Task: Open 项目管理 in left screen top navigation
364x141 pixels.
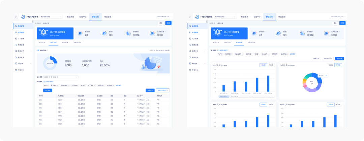Action: click(x=108, y=17)
